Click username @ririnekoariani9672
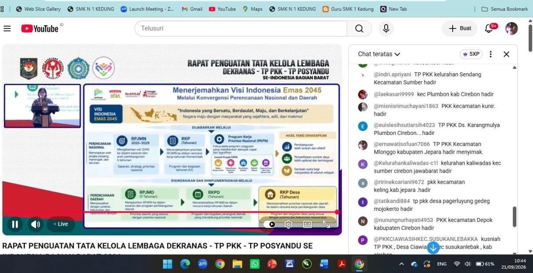 click(x=399, y=182)
